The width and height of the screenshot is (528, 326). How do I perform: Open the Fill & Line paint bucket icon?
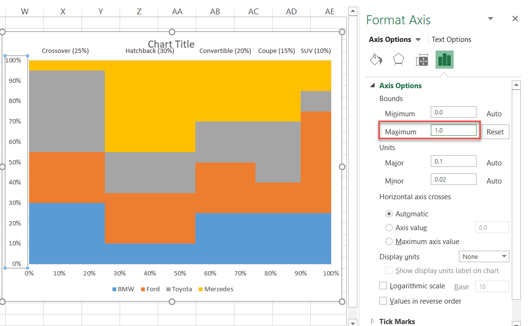376,60
